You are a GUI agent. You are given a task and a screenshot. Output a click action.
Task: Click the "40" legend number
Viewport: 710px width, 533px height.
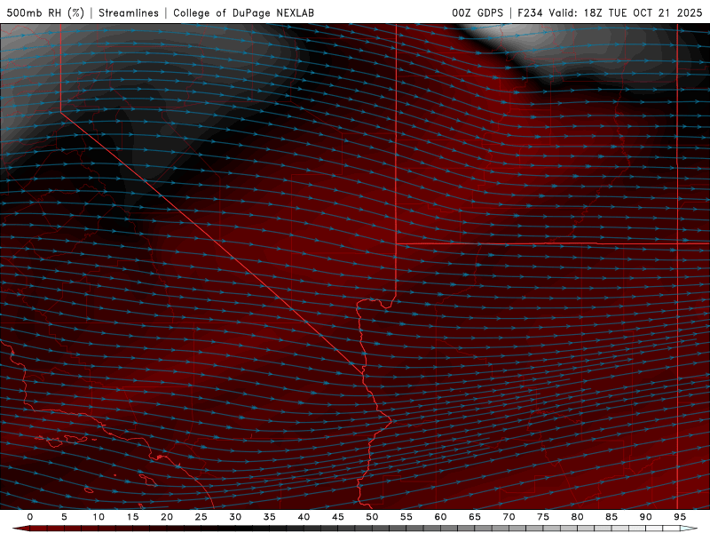(304, 517)
